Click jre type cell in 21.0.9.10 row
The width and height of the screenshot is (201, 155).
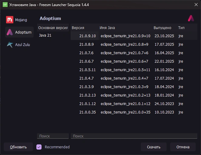pos(181,36)
